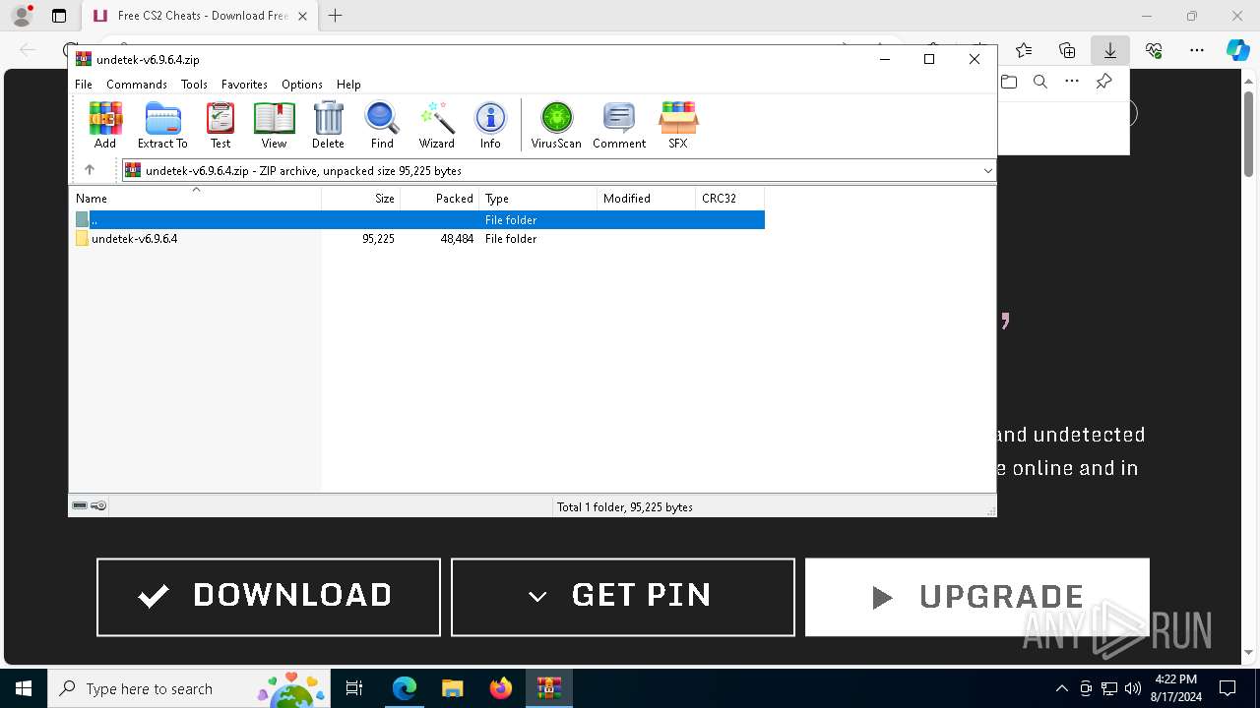
Task: Sort by Name column header
Action: point(196,198)
